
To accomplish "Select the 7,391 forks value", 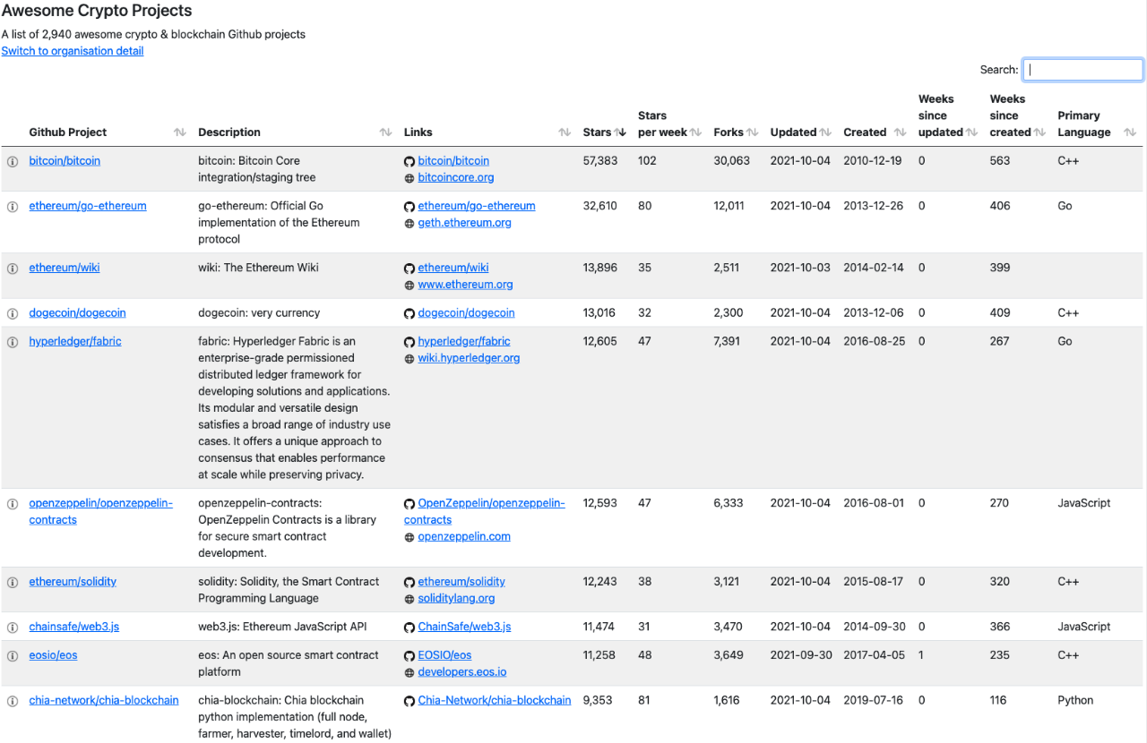I will [x=729, y=341].
